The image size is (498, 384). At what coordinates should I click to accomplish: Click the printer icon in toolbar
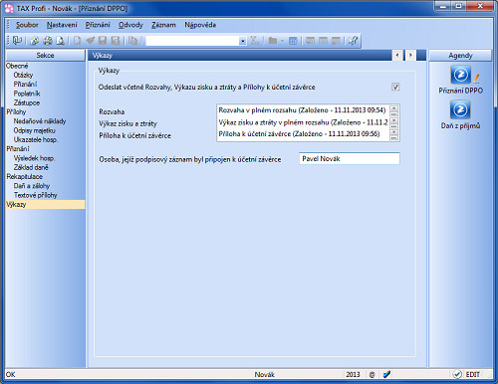point(48,41)
